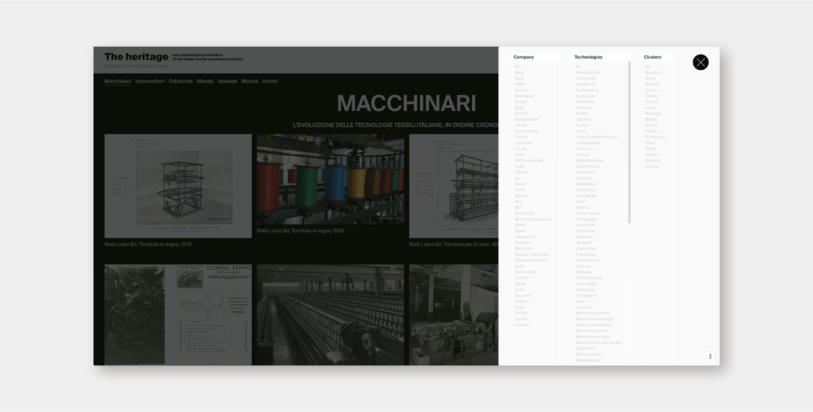Viewport: 813px width, 412px height.
Task: Choose Marzoli in the Company list
Action: 521,196
